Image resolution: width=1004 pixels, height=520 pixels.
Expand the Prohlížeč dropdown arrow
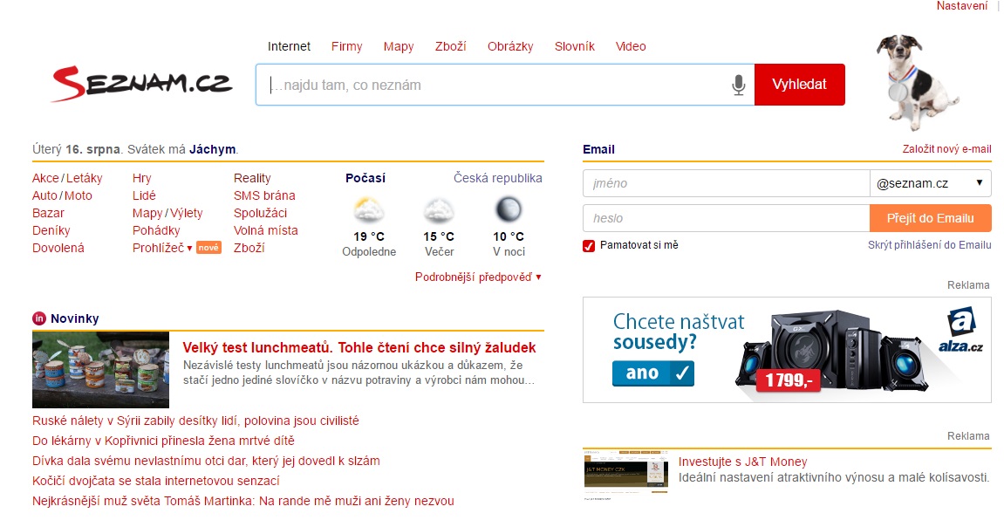[189, 249]
